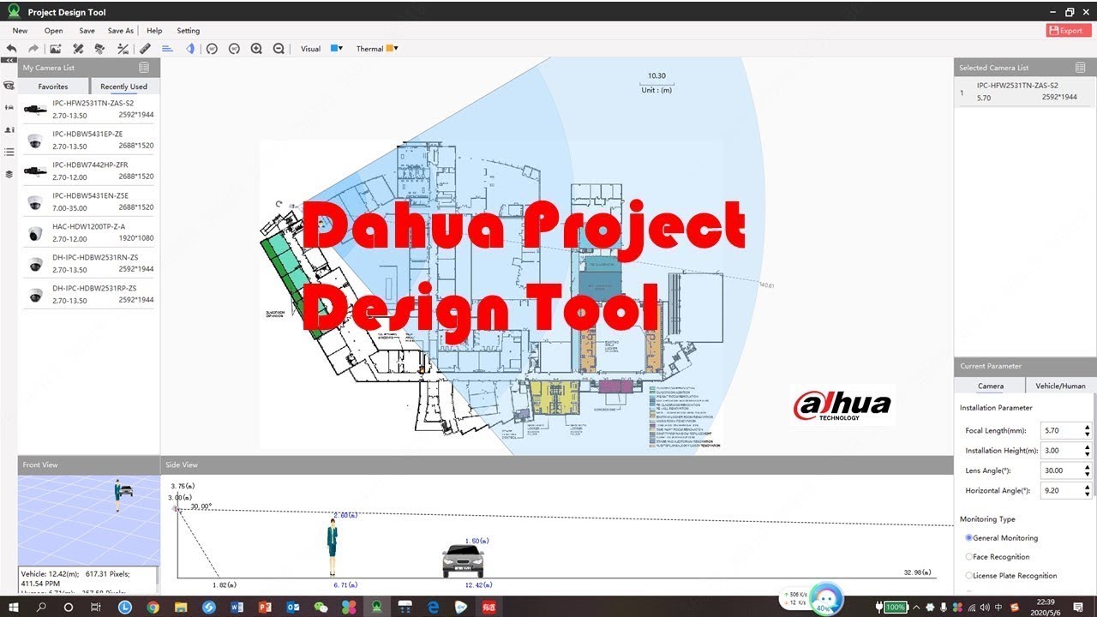This screenshot has width=1097, height=617.
Task: Select Face Recognition radio button
Action: pyautogui.click(x=969, y=557)
